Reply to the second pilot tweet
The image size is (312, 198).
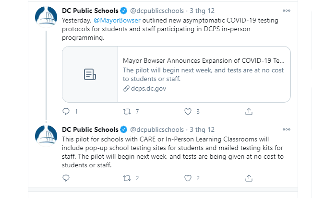click(x=66, y=178)
